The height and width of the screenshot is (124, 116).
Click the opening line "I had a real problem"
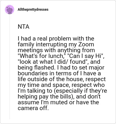44,39
